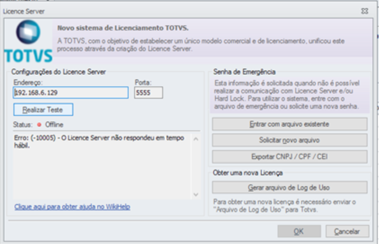Click the error log scroll down arrow
The height and width of the screenshot is (244, 379).
click(196, 194)
